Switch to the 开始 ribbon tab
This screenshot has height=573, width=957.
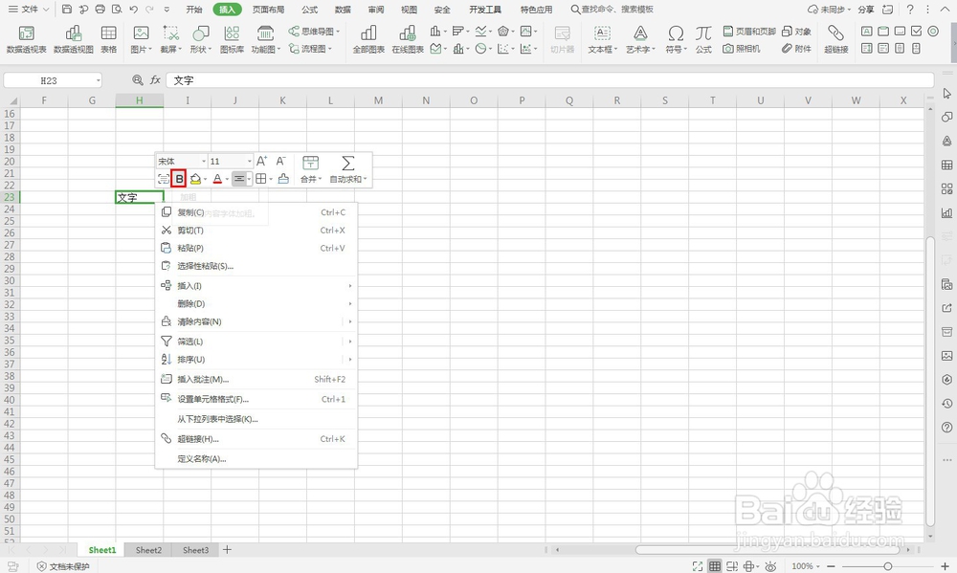(x=194, y=10)
